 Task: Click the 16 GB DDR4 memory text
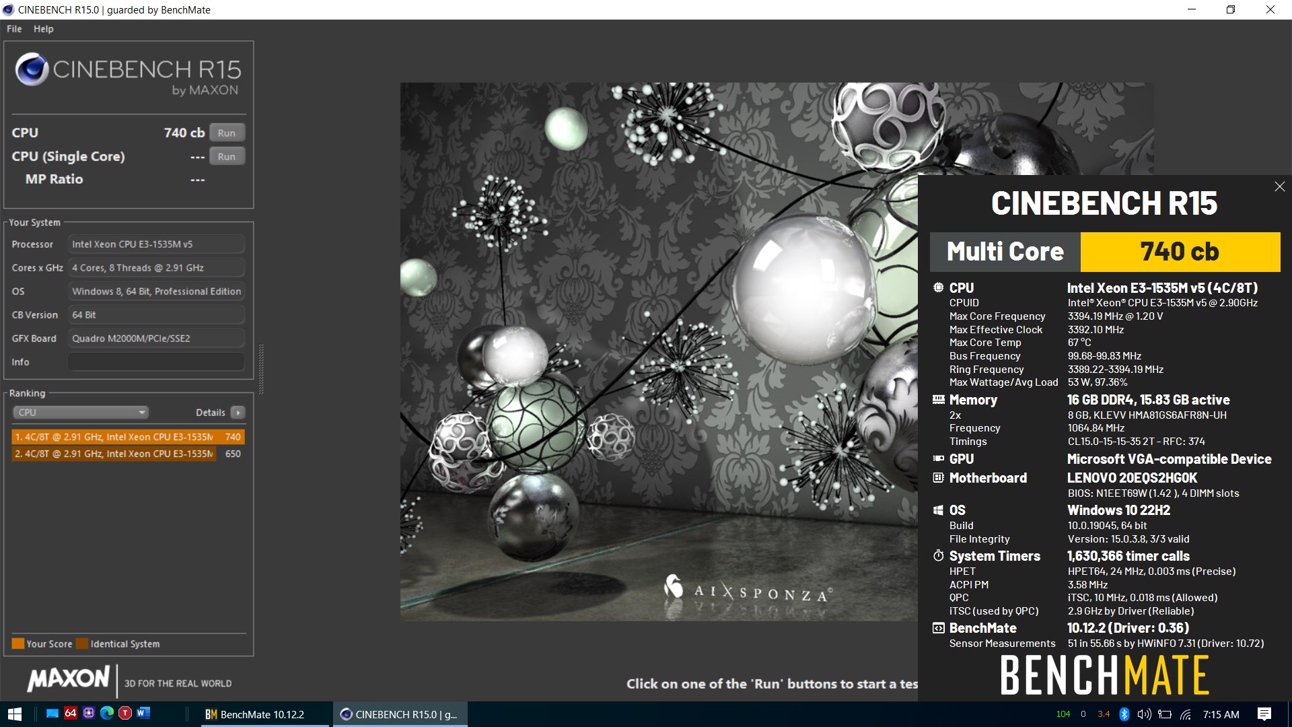tap(1148, 400)
